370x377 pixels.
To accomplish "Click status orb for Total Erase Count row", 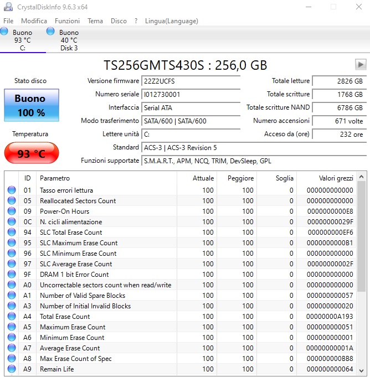I will pyautogui.click(x=12, y=316).
